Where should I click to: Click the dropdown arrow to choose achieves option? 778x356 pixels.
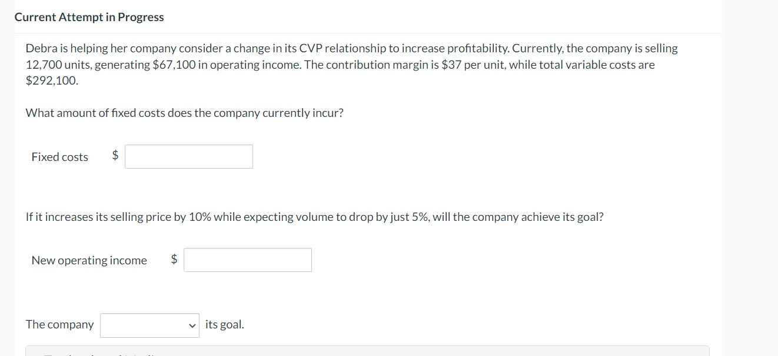coord(191,324)
